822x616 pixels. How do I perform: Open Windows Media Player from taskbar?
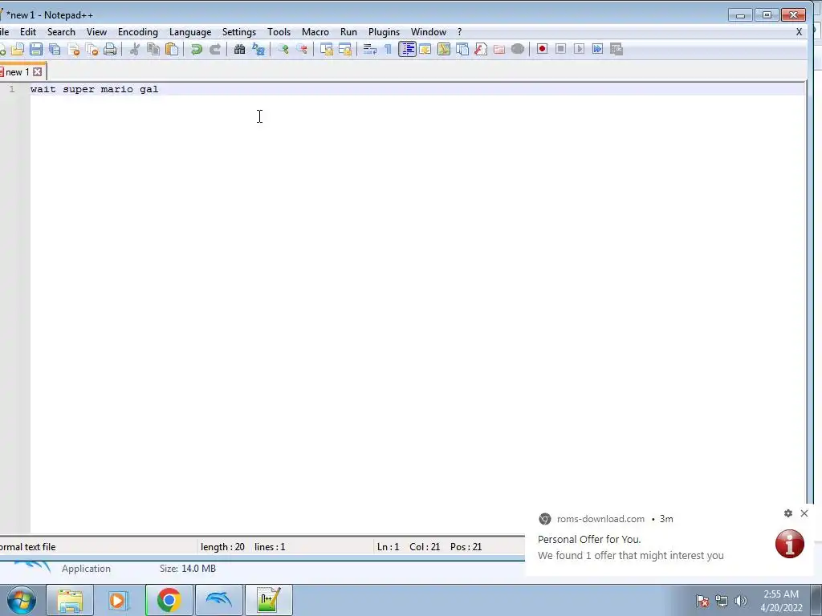[x=119, y=600]
